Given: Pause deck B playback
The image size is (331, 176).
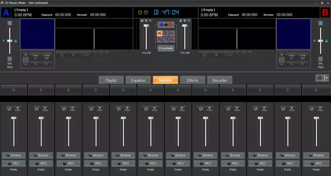Looking at the screenshot, I should (x=204, y=55).
